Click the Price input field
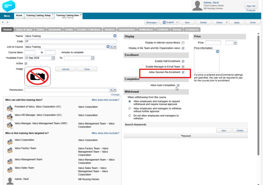 click(x=213, y=43)
